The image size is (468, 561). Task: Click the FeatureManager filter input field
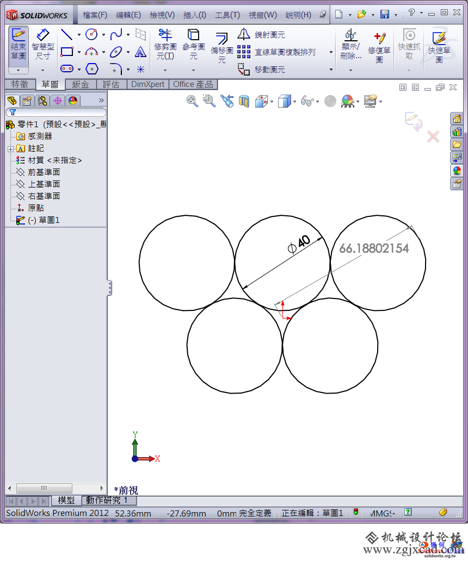coord(56,113)
